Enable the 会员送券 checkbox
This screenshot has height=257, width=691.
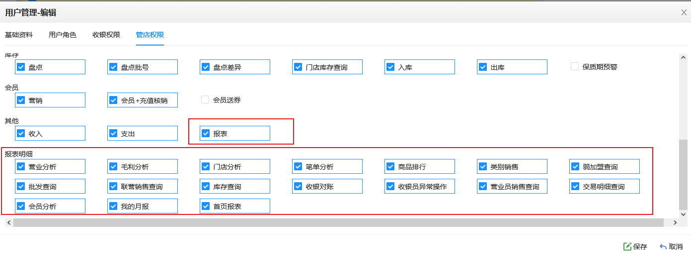click(205, 100)
